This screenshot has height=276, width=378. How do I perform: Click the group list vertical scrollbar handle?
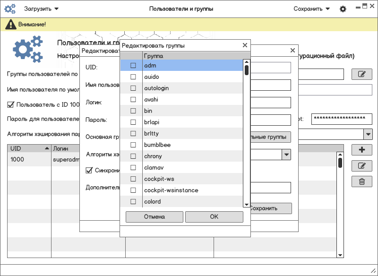click(x=246, y=70)
